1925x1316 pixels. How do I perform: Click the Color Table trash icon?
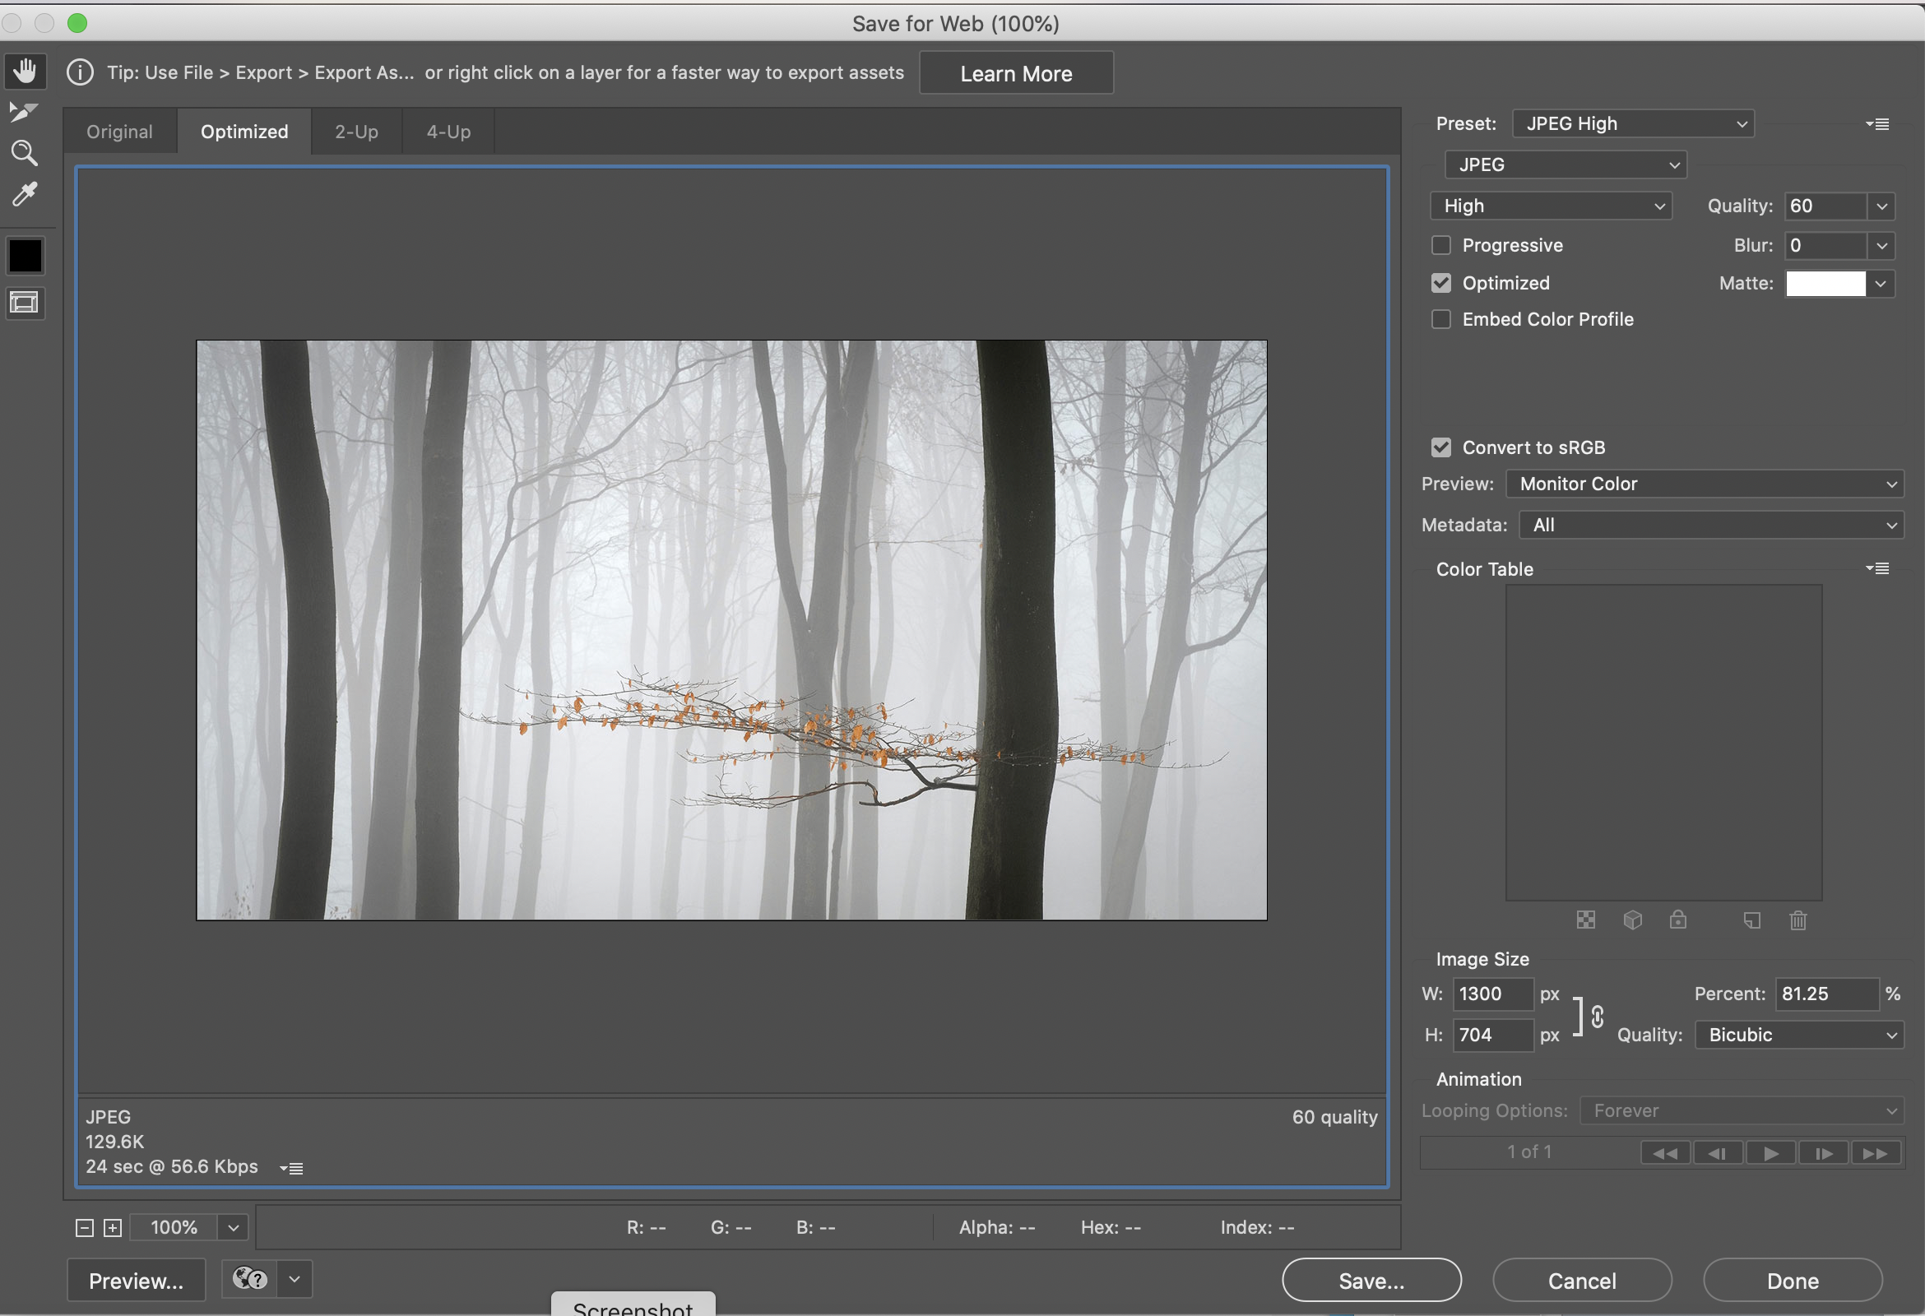(1797, 920)
